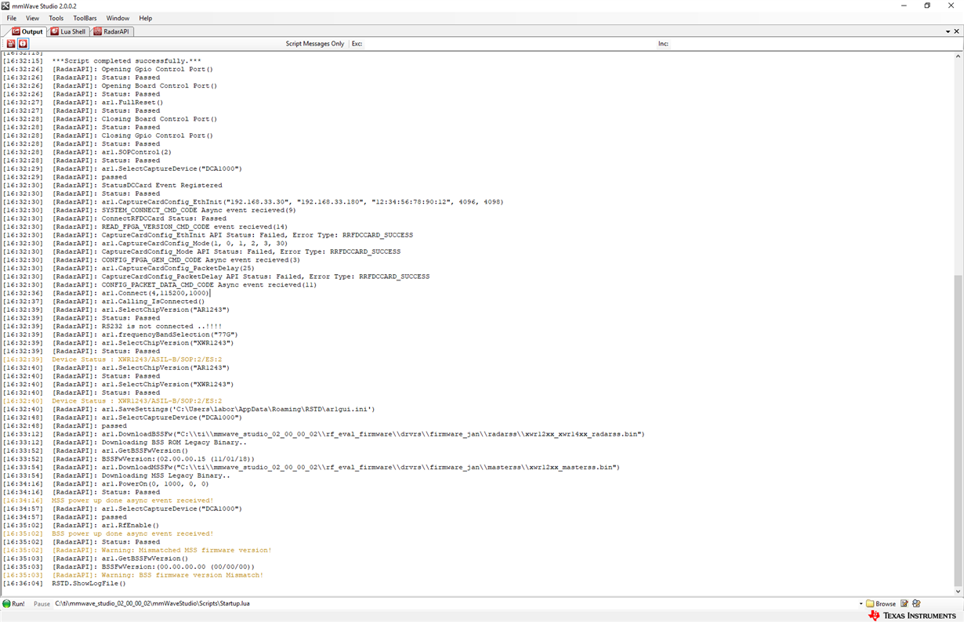This screenshot has height=622, width=964.
Task: Open the Window menu
Action: pyautogui.click(x=118, y=18)
